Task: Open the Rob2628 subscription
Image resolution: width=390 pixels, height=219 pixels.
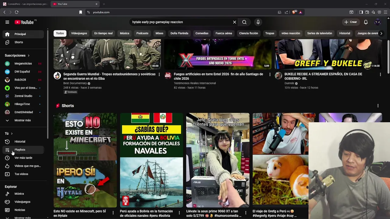Action: (x=23, y=80)
